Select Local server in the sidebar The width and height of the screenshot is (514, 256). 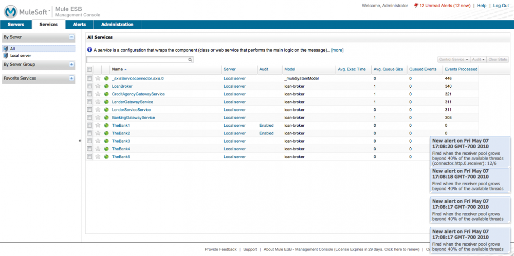coord(21,55)
